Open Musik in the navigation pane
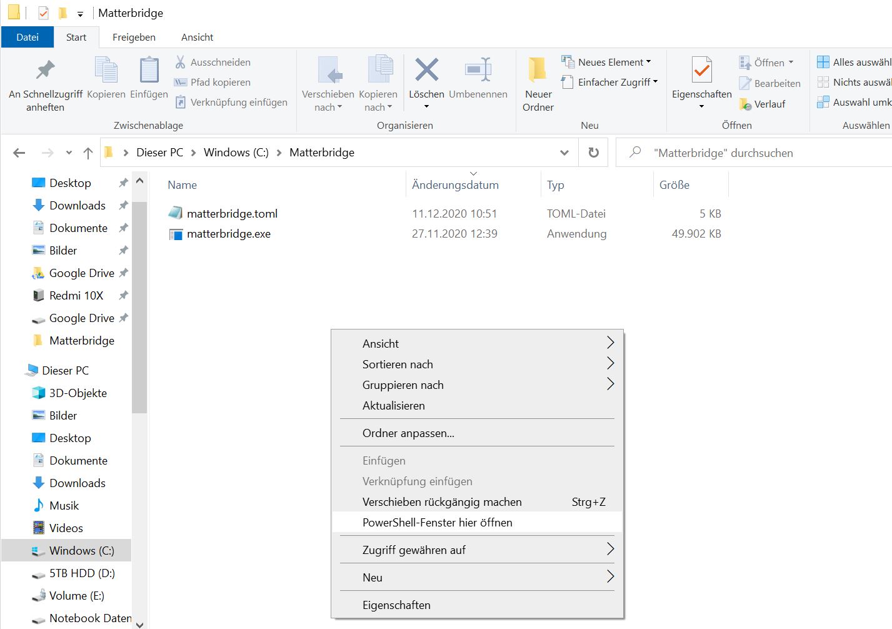 tap(64, 505)
